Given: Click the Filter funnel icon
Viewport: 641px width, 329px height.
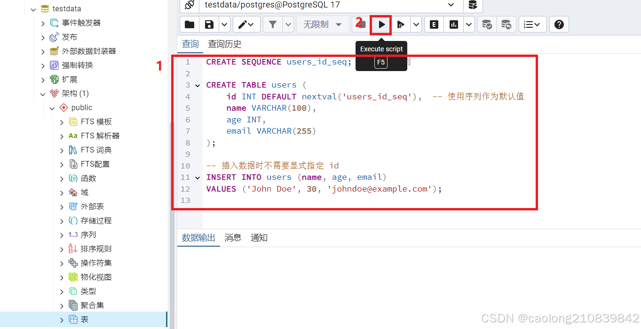Looking at the screenshot, I should point(273,24).
